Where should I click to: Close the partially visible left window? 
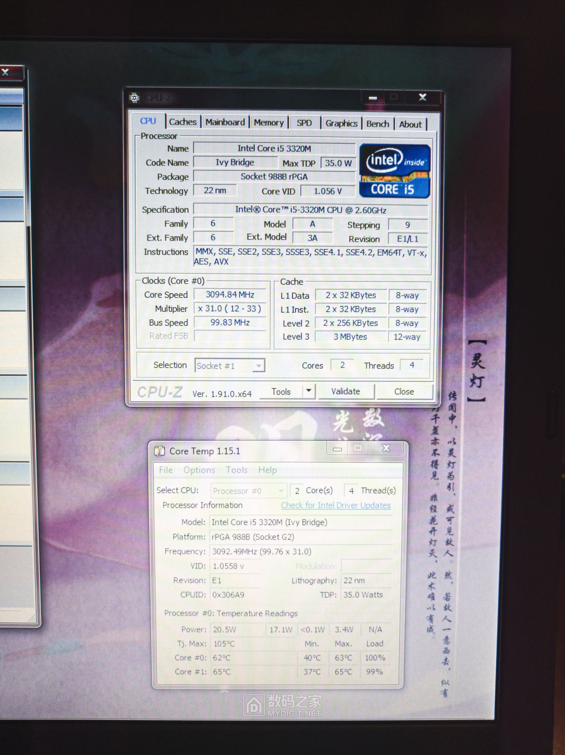(x=6, y=72)
